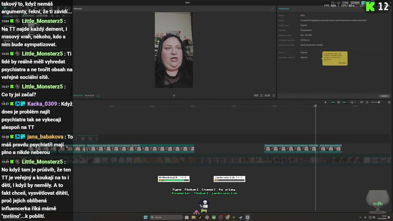
Task: Open the linkage dropdown arrow on timeline toolbar
Action: click(x=347, y=102)
